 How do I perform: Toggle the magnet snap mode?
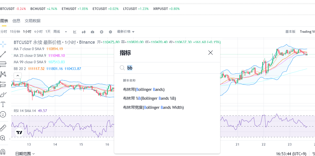point(3,152)
